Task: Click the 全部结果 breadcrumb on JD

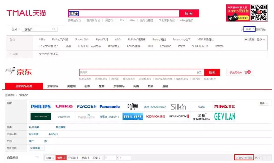Action: [10, 95]
